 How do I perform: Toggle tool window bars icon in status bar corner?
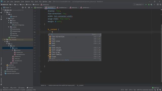pyautogui.click(x=1, y=90)
